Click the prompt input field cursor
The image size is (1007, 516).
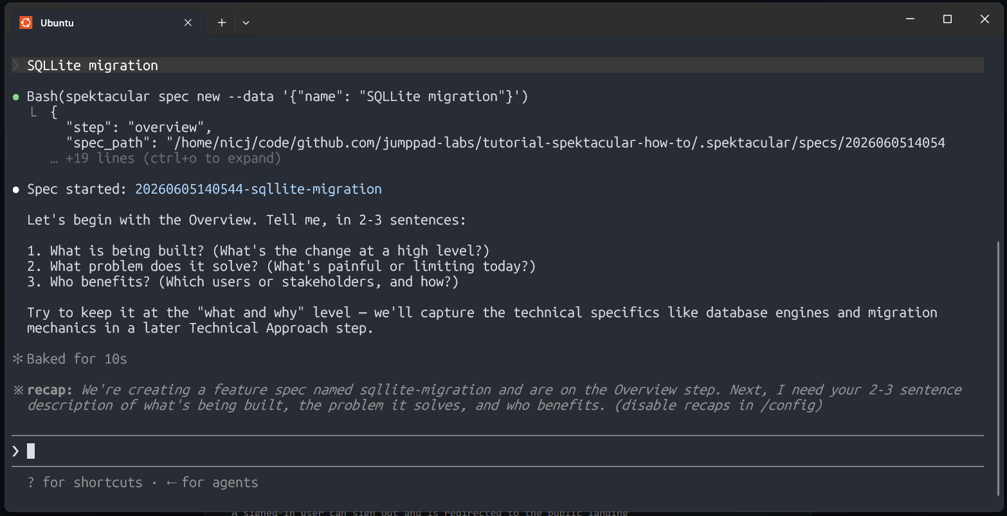[x=31, y=451]
